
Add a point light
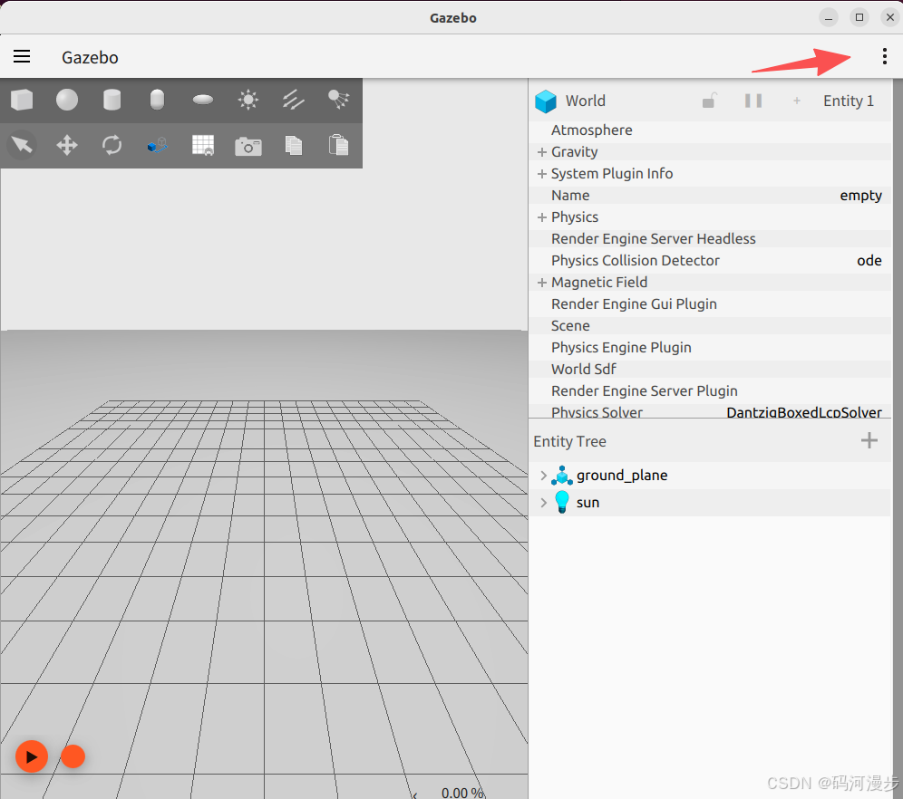click(248, 100)
